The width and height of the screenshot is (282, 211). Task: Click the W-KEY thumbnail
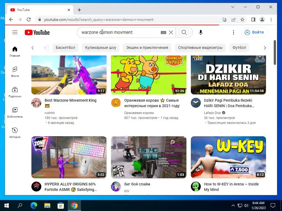(x=228, y=157)
